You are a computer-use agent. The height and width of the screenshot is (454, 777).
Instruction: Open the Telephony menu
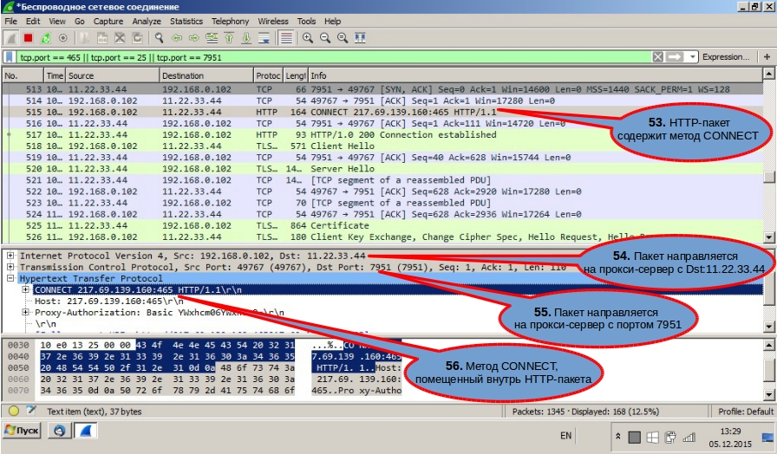[231, 22]
